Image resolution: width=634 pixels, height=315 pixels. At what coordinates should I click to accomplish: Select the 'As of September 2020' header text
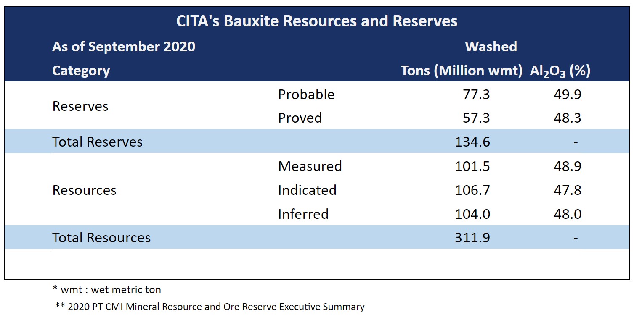coord(124,46)
